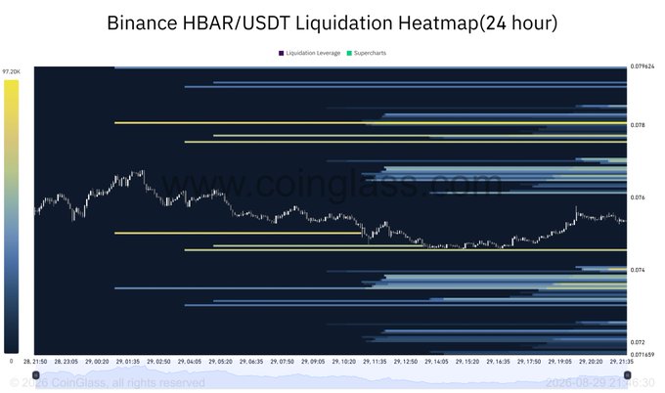Click the 29, 05:20 time axis label
665x393 pixels.
click(x=221, y=362)
